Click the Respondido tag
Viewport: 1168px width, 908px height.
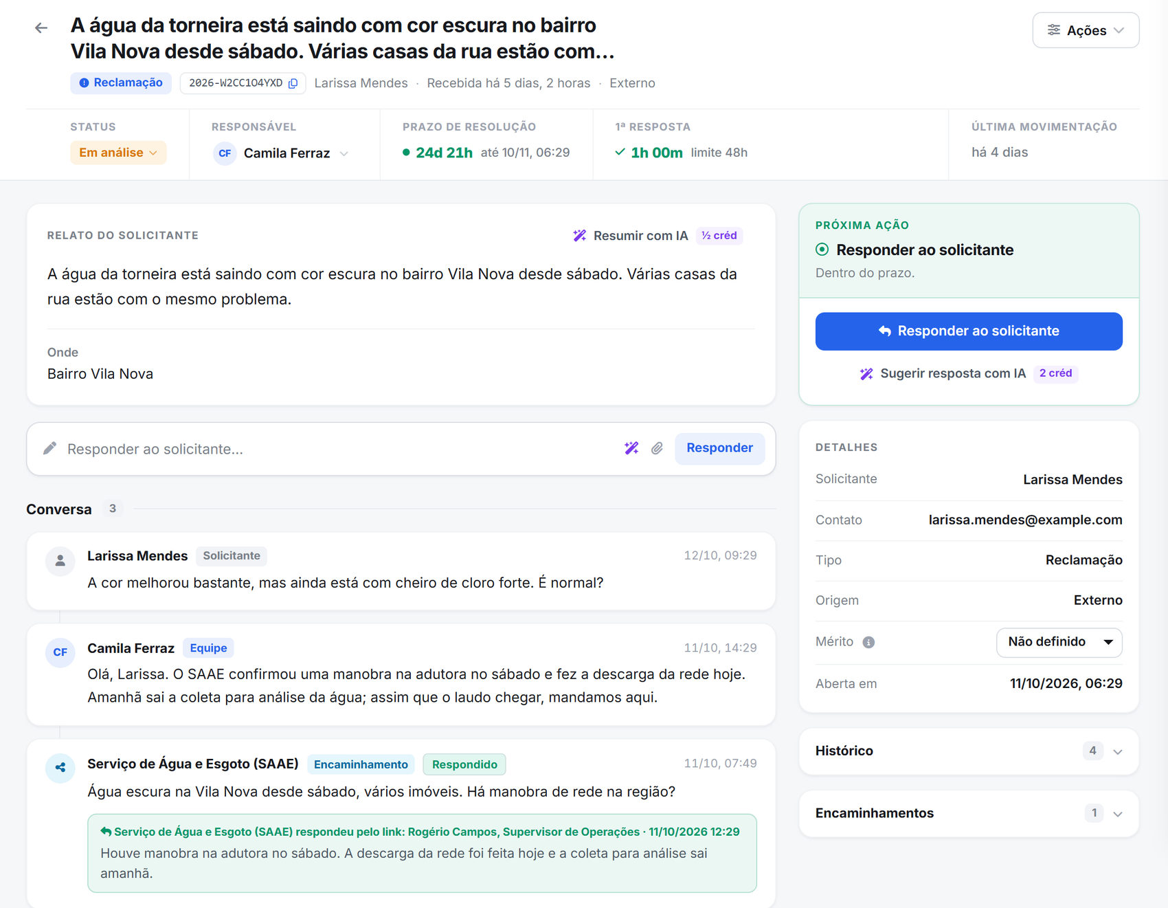(x=464, y=764)
